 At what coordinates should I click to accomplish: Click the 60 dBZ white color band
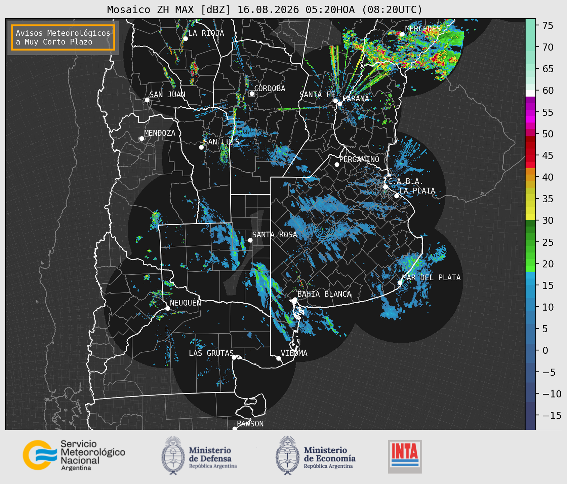point(530,93)
